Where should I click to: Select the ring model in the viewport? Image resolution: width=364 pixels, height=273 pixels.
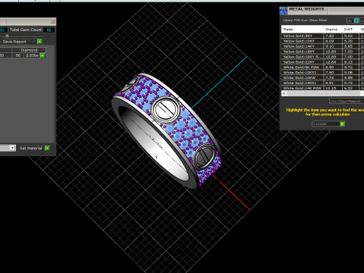click(167, 131)
